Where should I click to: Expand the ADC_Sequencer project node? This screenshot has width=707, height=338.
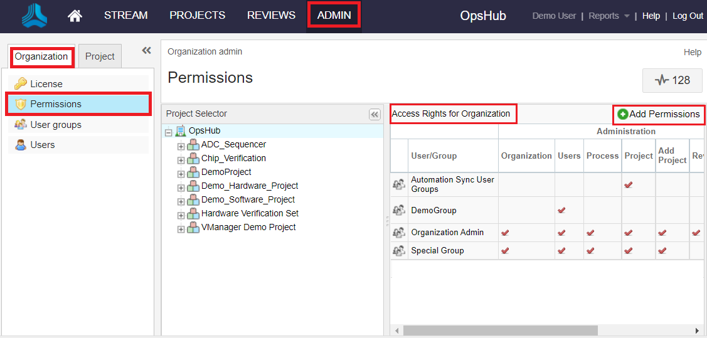click(181, 145)
